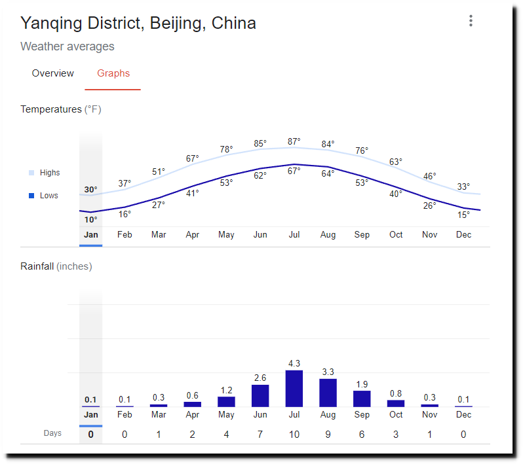Click the Weather averages subtitle

[68, 46]
